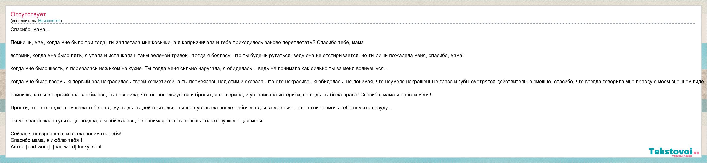707x163 pixels.
Task: Click the line 'Спасибо мама, я люблю тебя!!!'
Action: [47, 140]
